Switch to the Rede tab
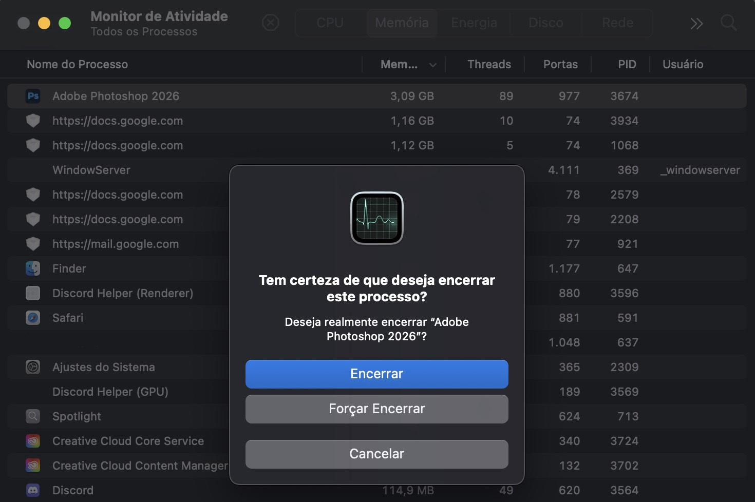Screen dimensions: 755x502 [617, 23]
